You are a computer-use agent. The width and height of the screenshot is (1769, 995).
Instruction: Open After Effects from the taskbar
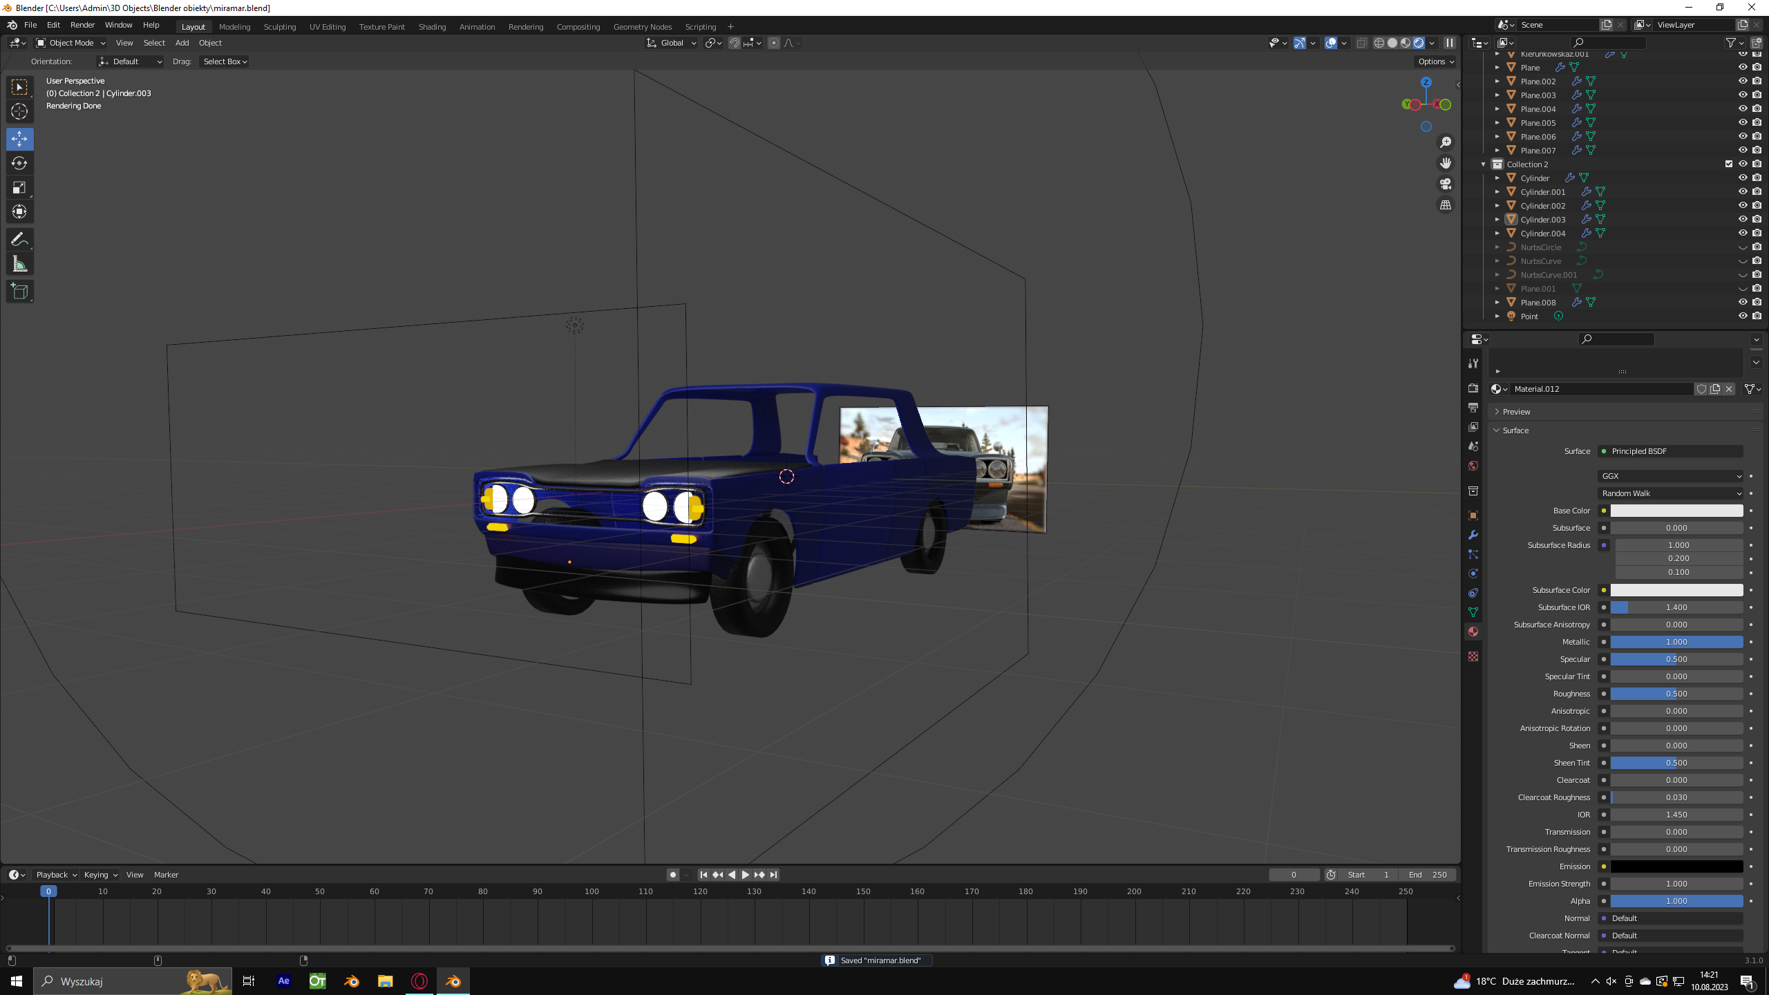[283, 981]
